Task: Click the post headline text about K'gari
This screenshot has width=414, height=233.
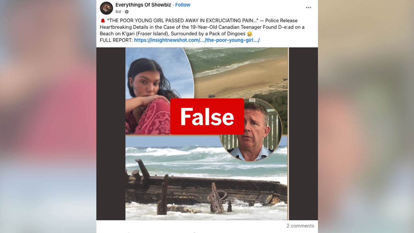Action: 202,27
